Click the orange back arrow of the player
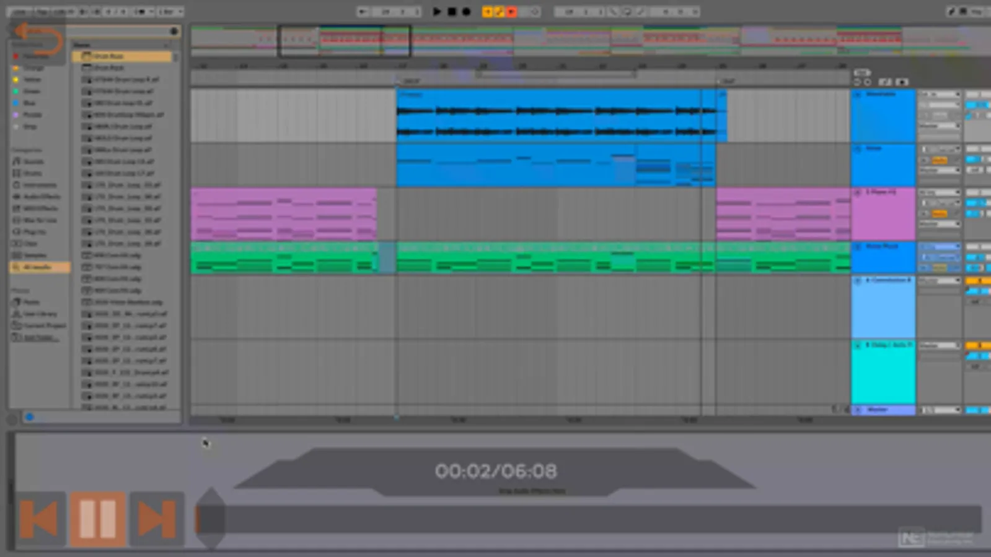Screen dimensions: 991x557 click(x=38, y=40)
